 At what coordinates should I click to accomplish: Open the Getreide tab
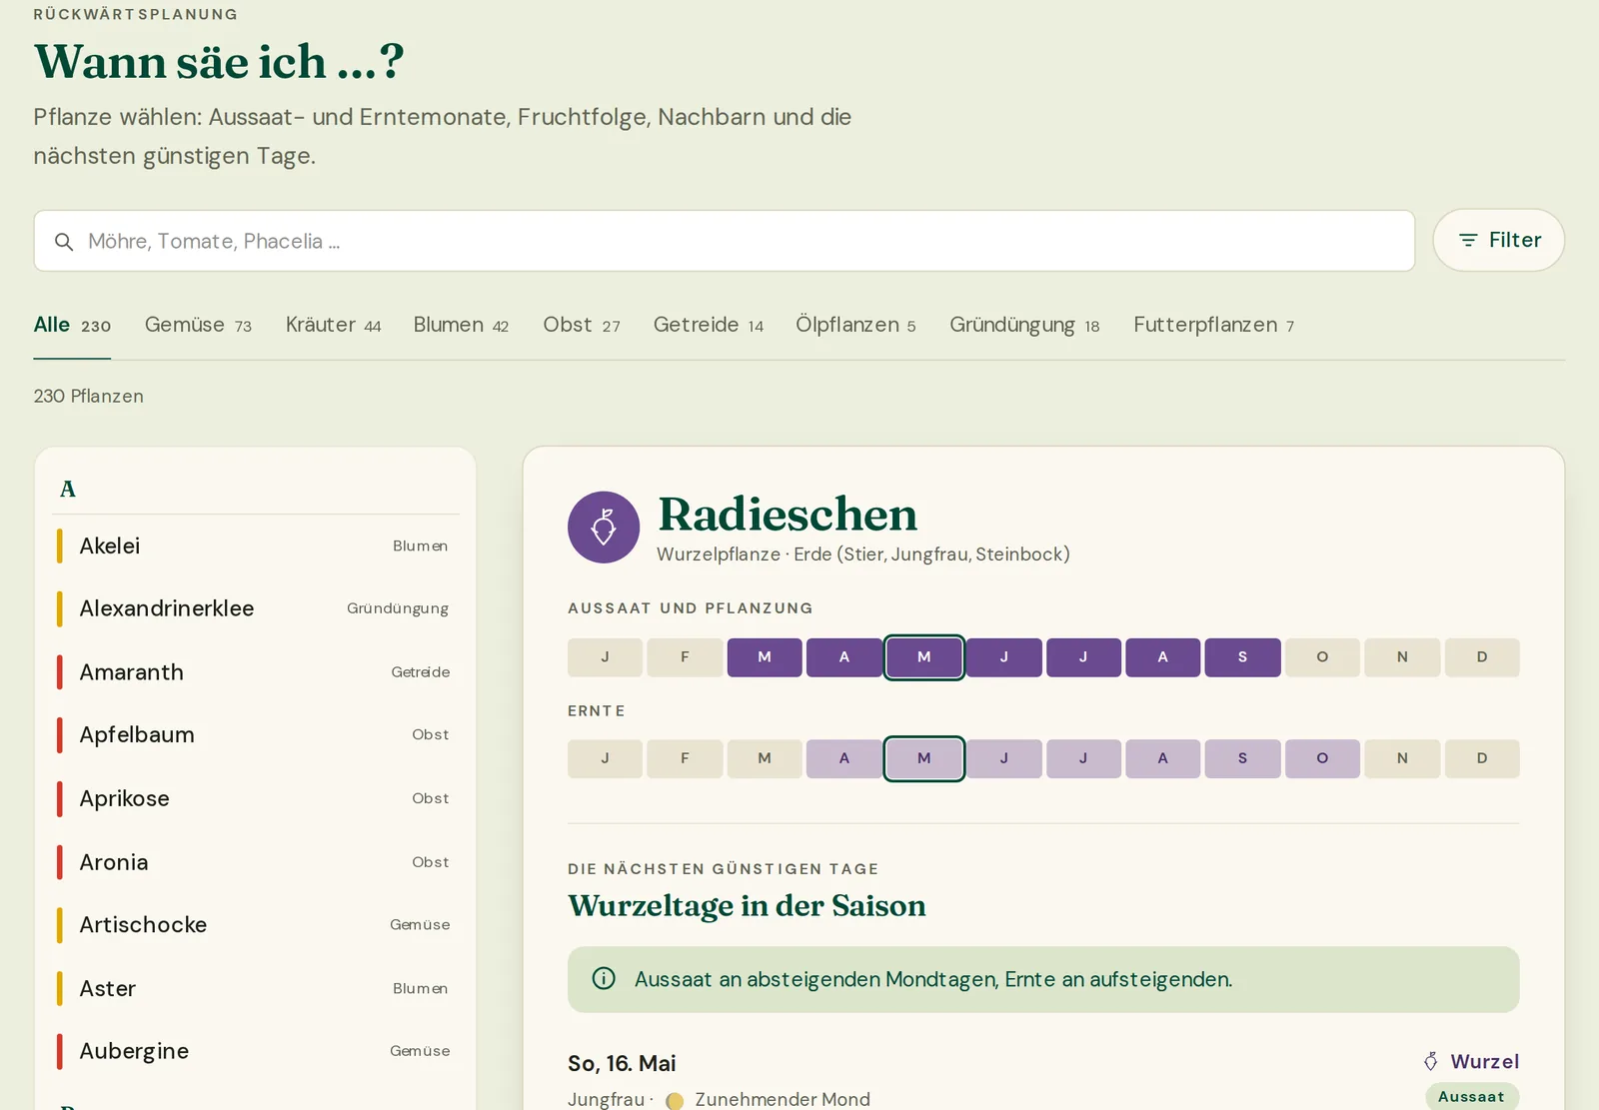(709, 325)
